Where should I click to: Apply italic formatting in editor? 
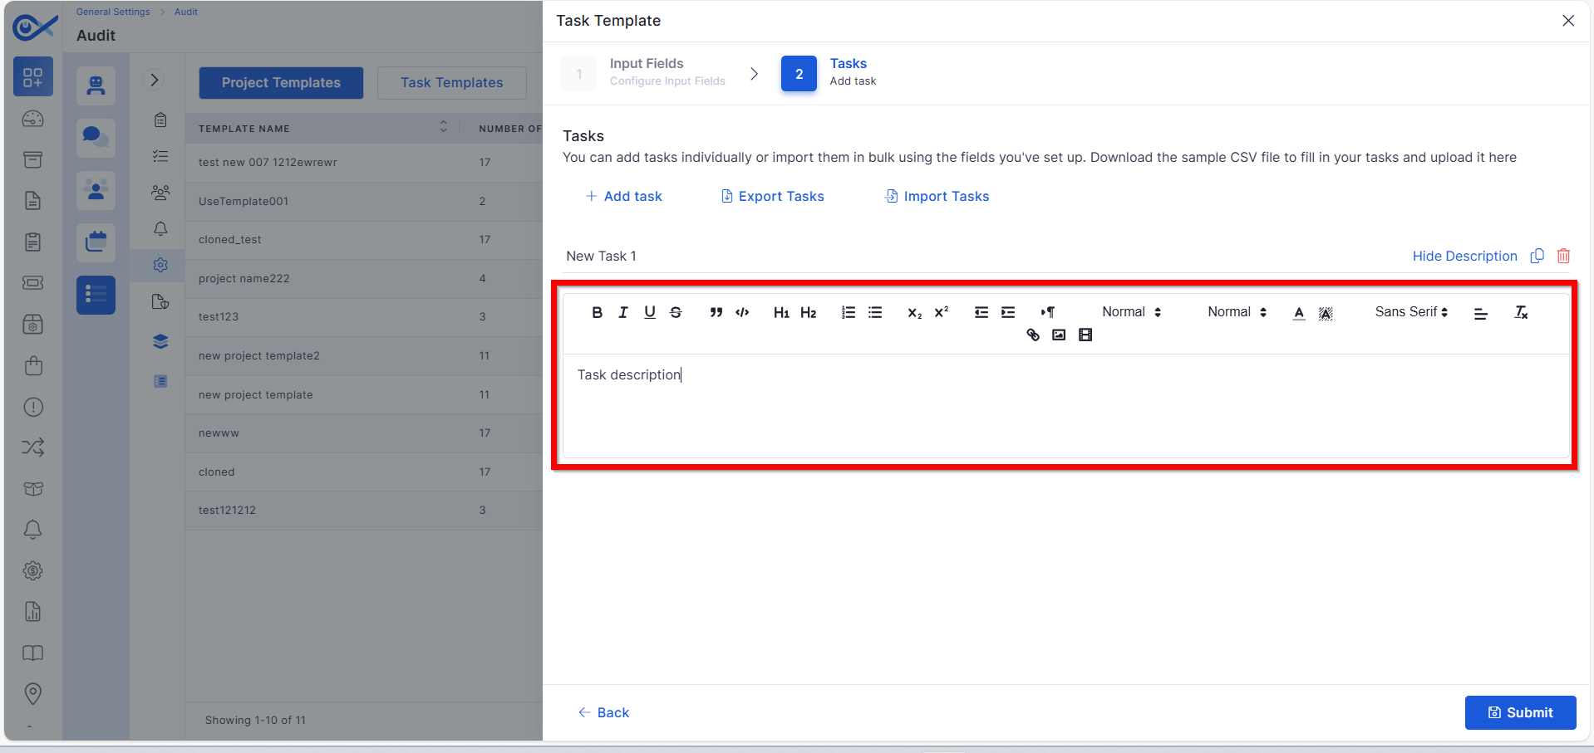click(623, 312)
